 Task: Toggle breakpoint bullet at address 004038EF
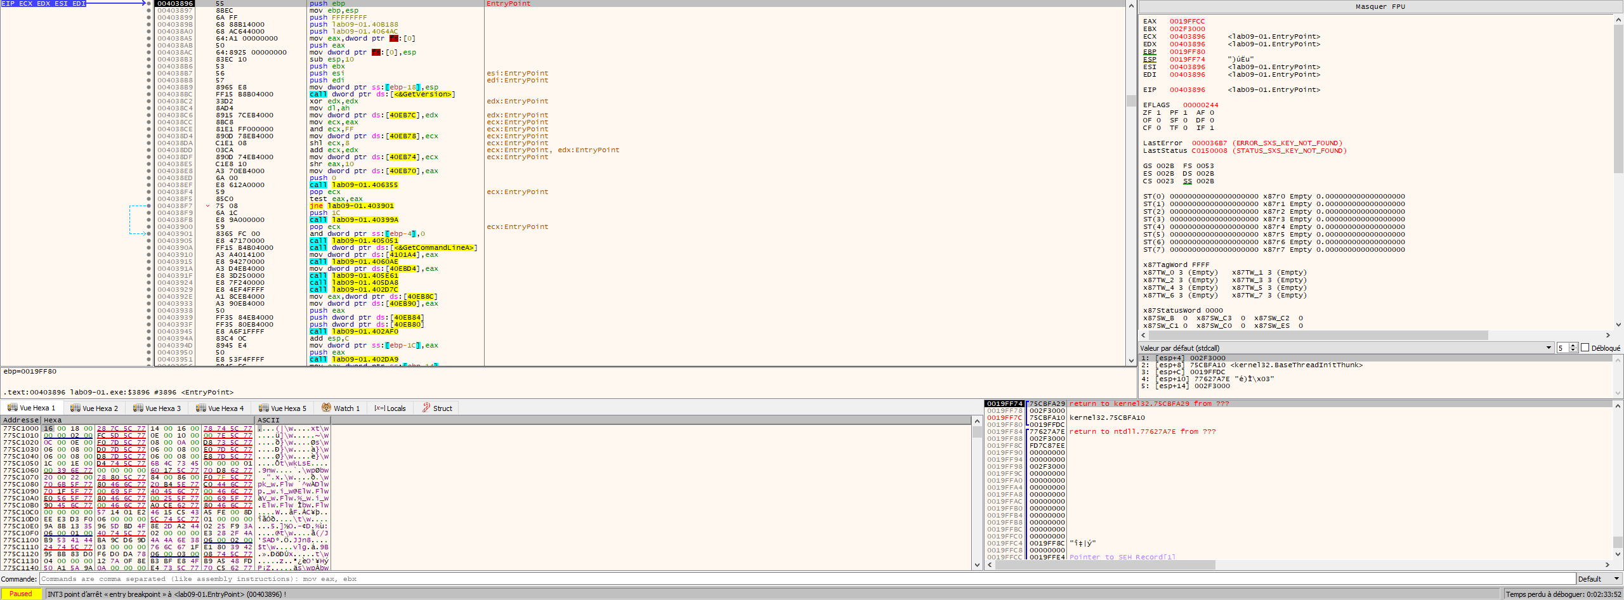click(x=149, y=185)
